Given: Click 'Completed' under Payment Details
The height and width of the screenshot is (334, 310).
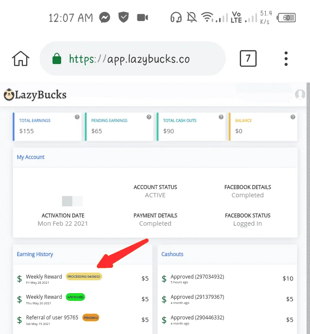Looking at the screenshot, I should [155, 224].
